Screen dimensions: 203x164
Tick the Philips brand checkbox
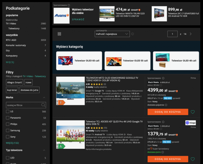(8, 124)
